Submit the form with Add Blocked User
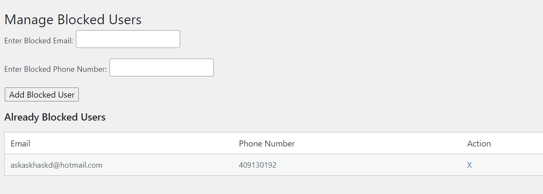The image size is (543, 194). pos(42,95)
